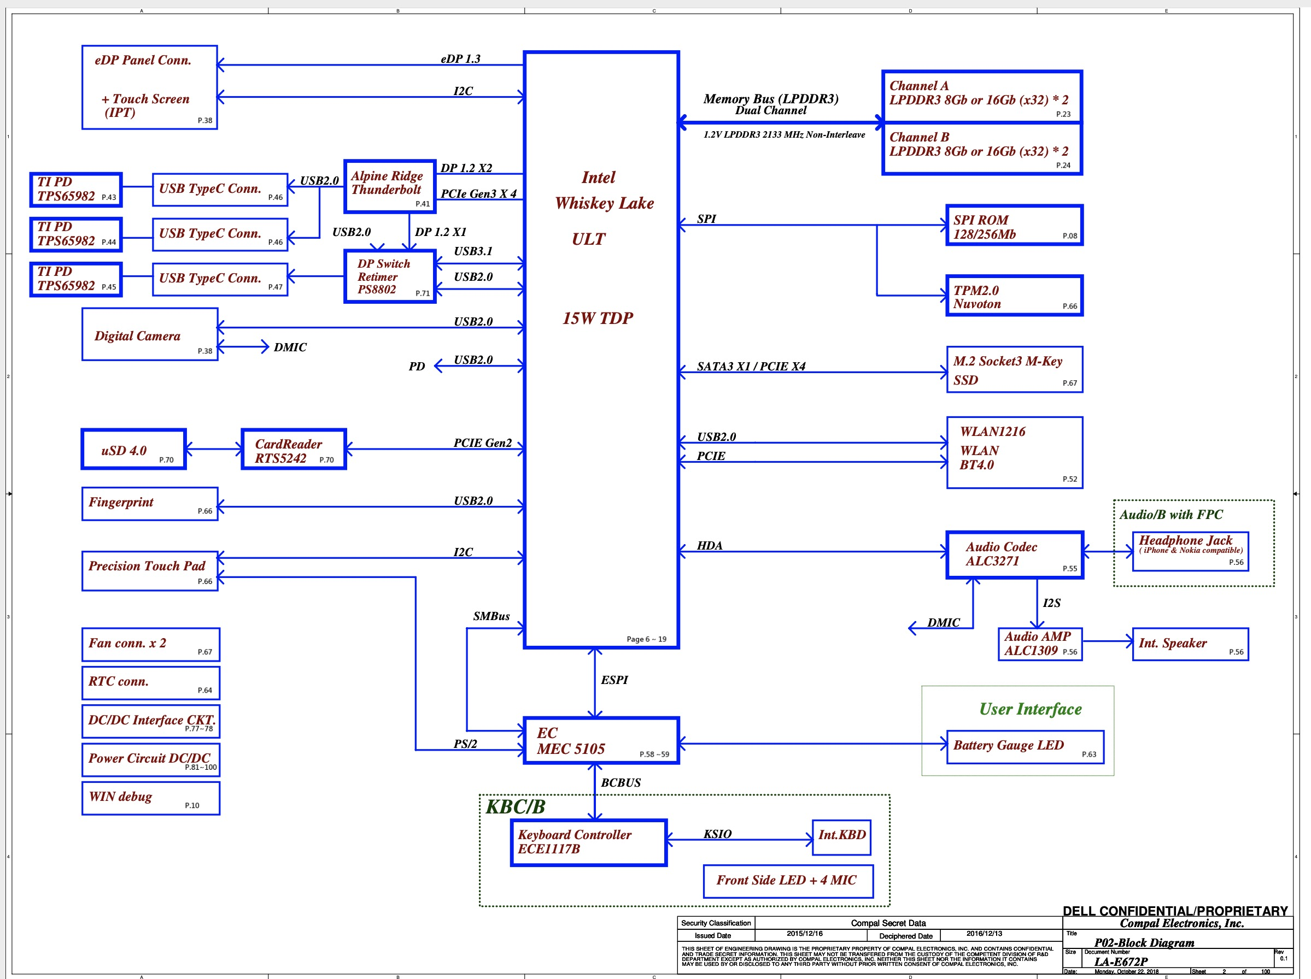Select the SPI ROM 128/256Mb box

point(1014,225)
